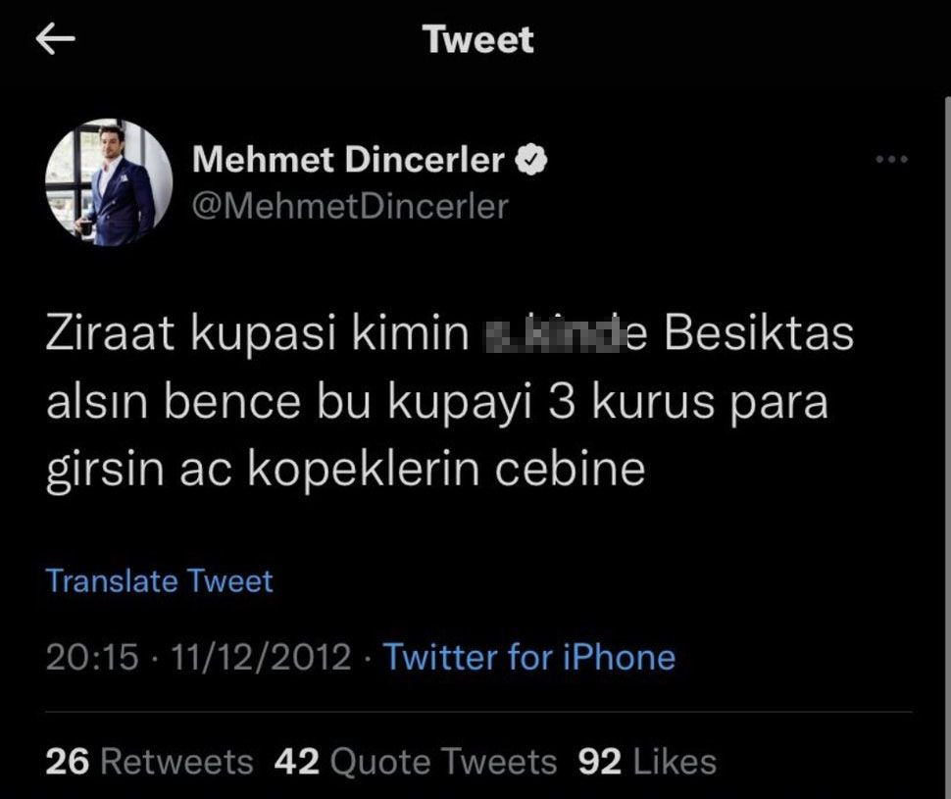
Task: Select the word Ziraat in the tweet
Action: (108, 333)
